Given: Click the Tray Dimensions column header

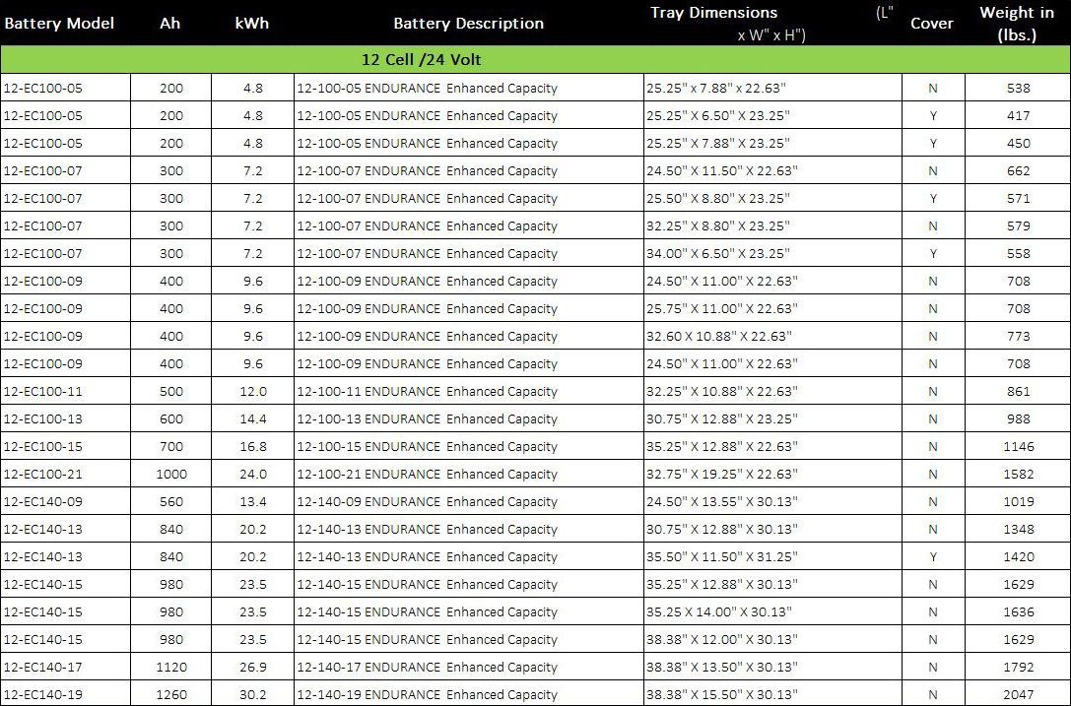Looking at the screenshot, I should 771,24.
